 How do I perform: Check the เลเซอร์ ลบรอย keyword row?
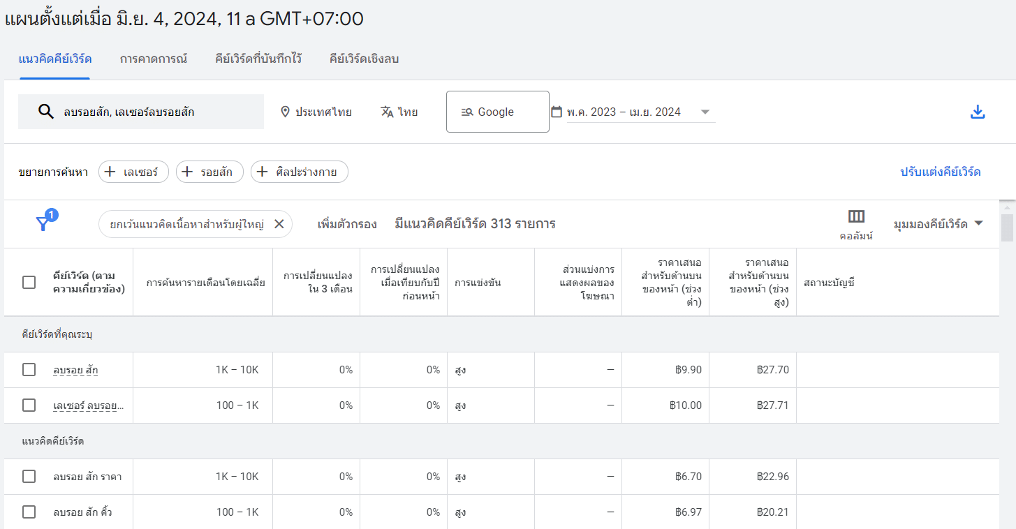[x=29, y=405]
